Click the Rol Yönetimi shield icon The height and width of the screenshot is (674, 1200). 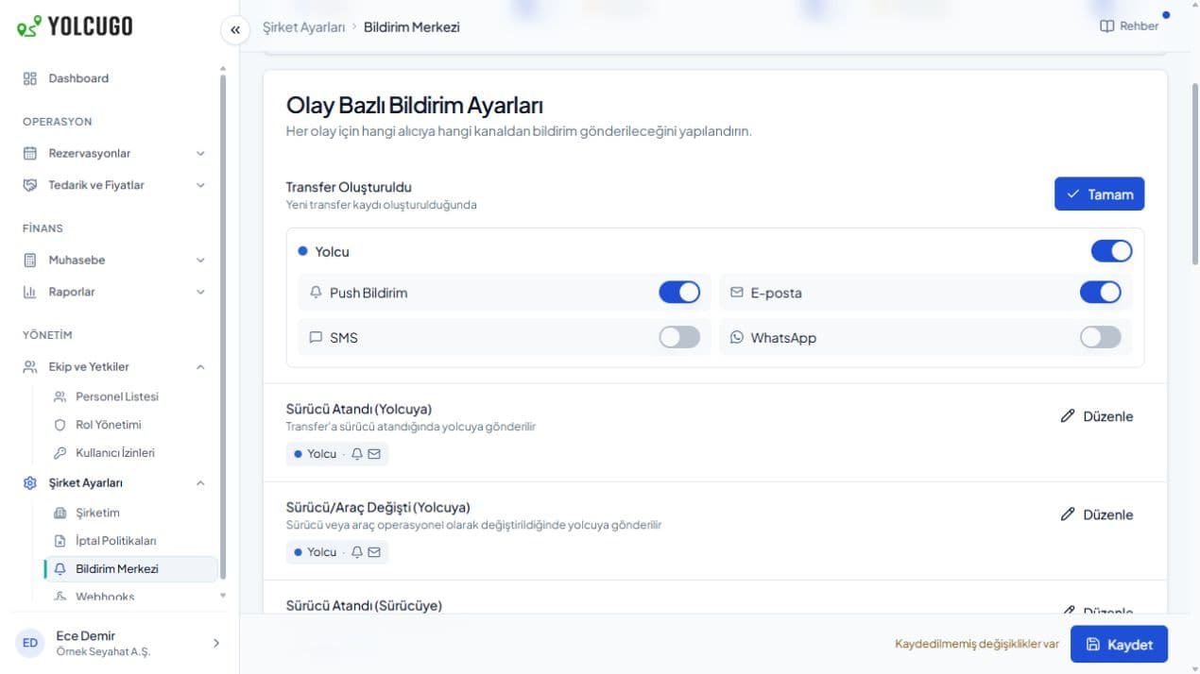(60, 425)
